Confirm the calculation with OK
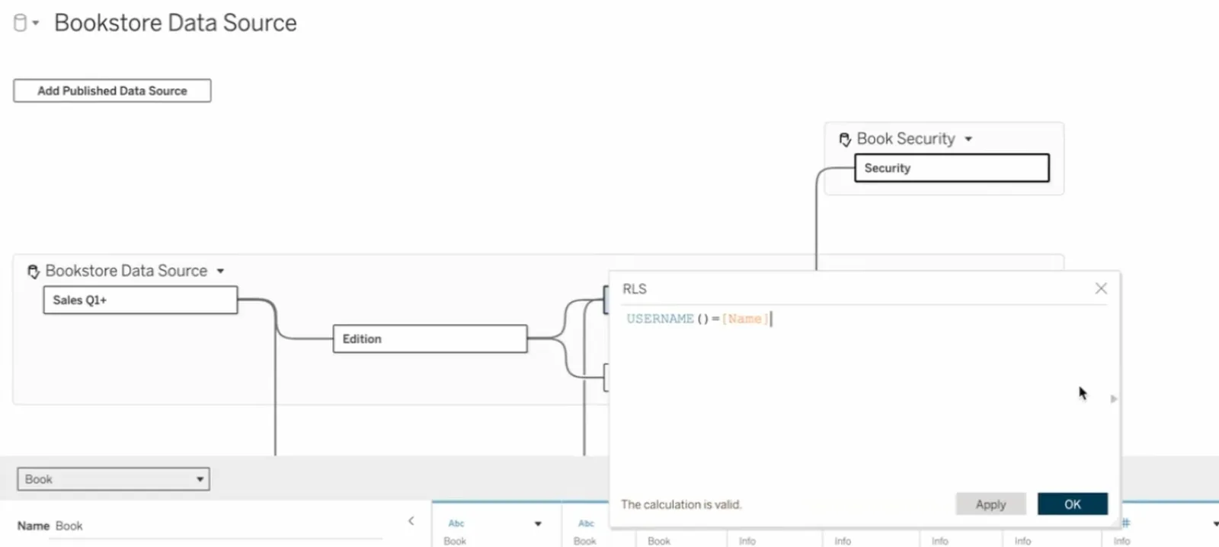The image size is (1219, 547). 1072,504
